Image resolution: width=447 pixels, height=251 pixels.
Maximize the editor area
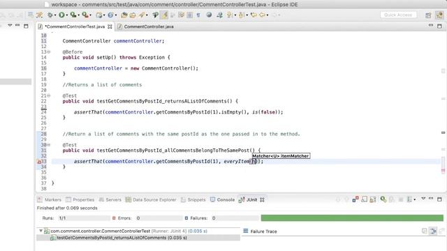coord(439,26)
